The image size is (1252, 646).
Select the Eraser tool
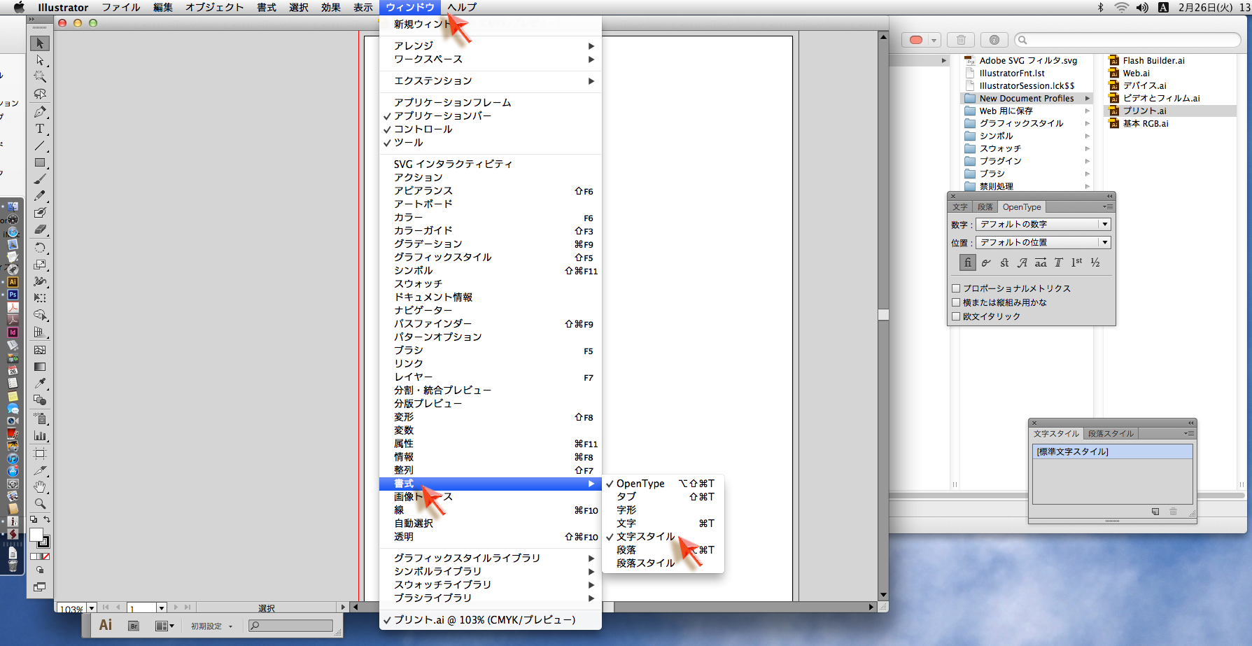pos(40,230)
